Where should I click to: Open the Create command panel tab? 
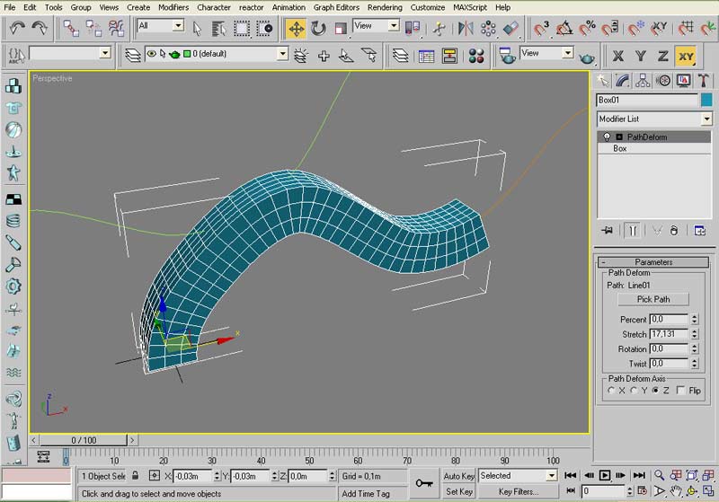[603, 81]
